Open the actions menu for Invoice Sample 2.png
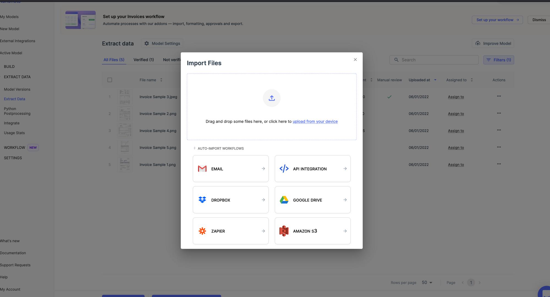The image size is (550, 297). coord(499,113)
